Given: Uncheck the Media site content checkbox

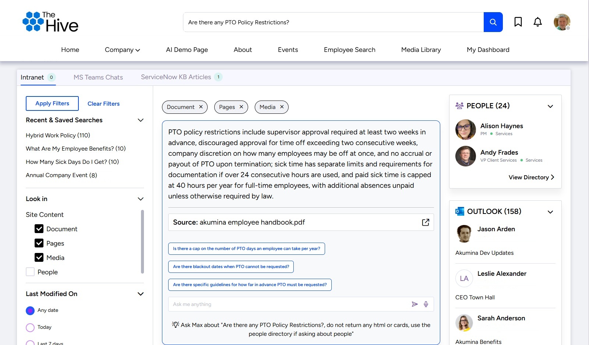Looking at the screenshot, I should [39, 257].
